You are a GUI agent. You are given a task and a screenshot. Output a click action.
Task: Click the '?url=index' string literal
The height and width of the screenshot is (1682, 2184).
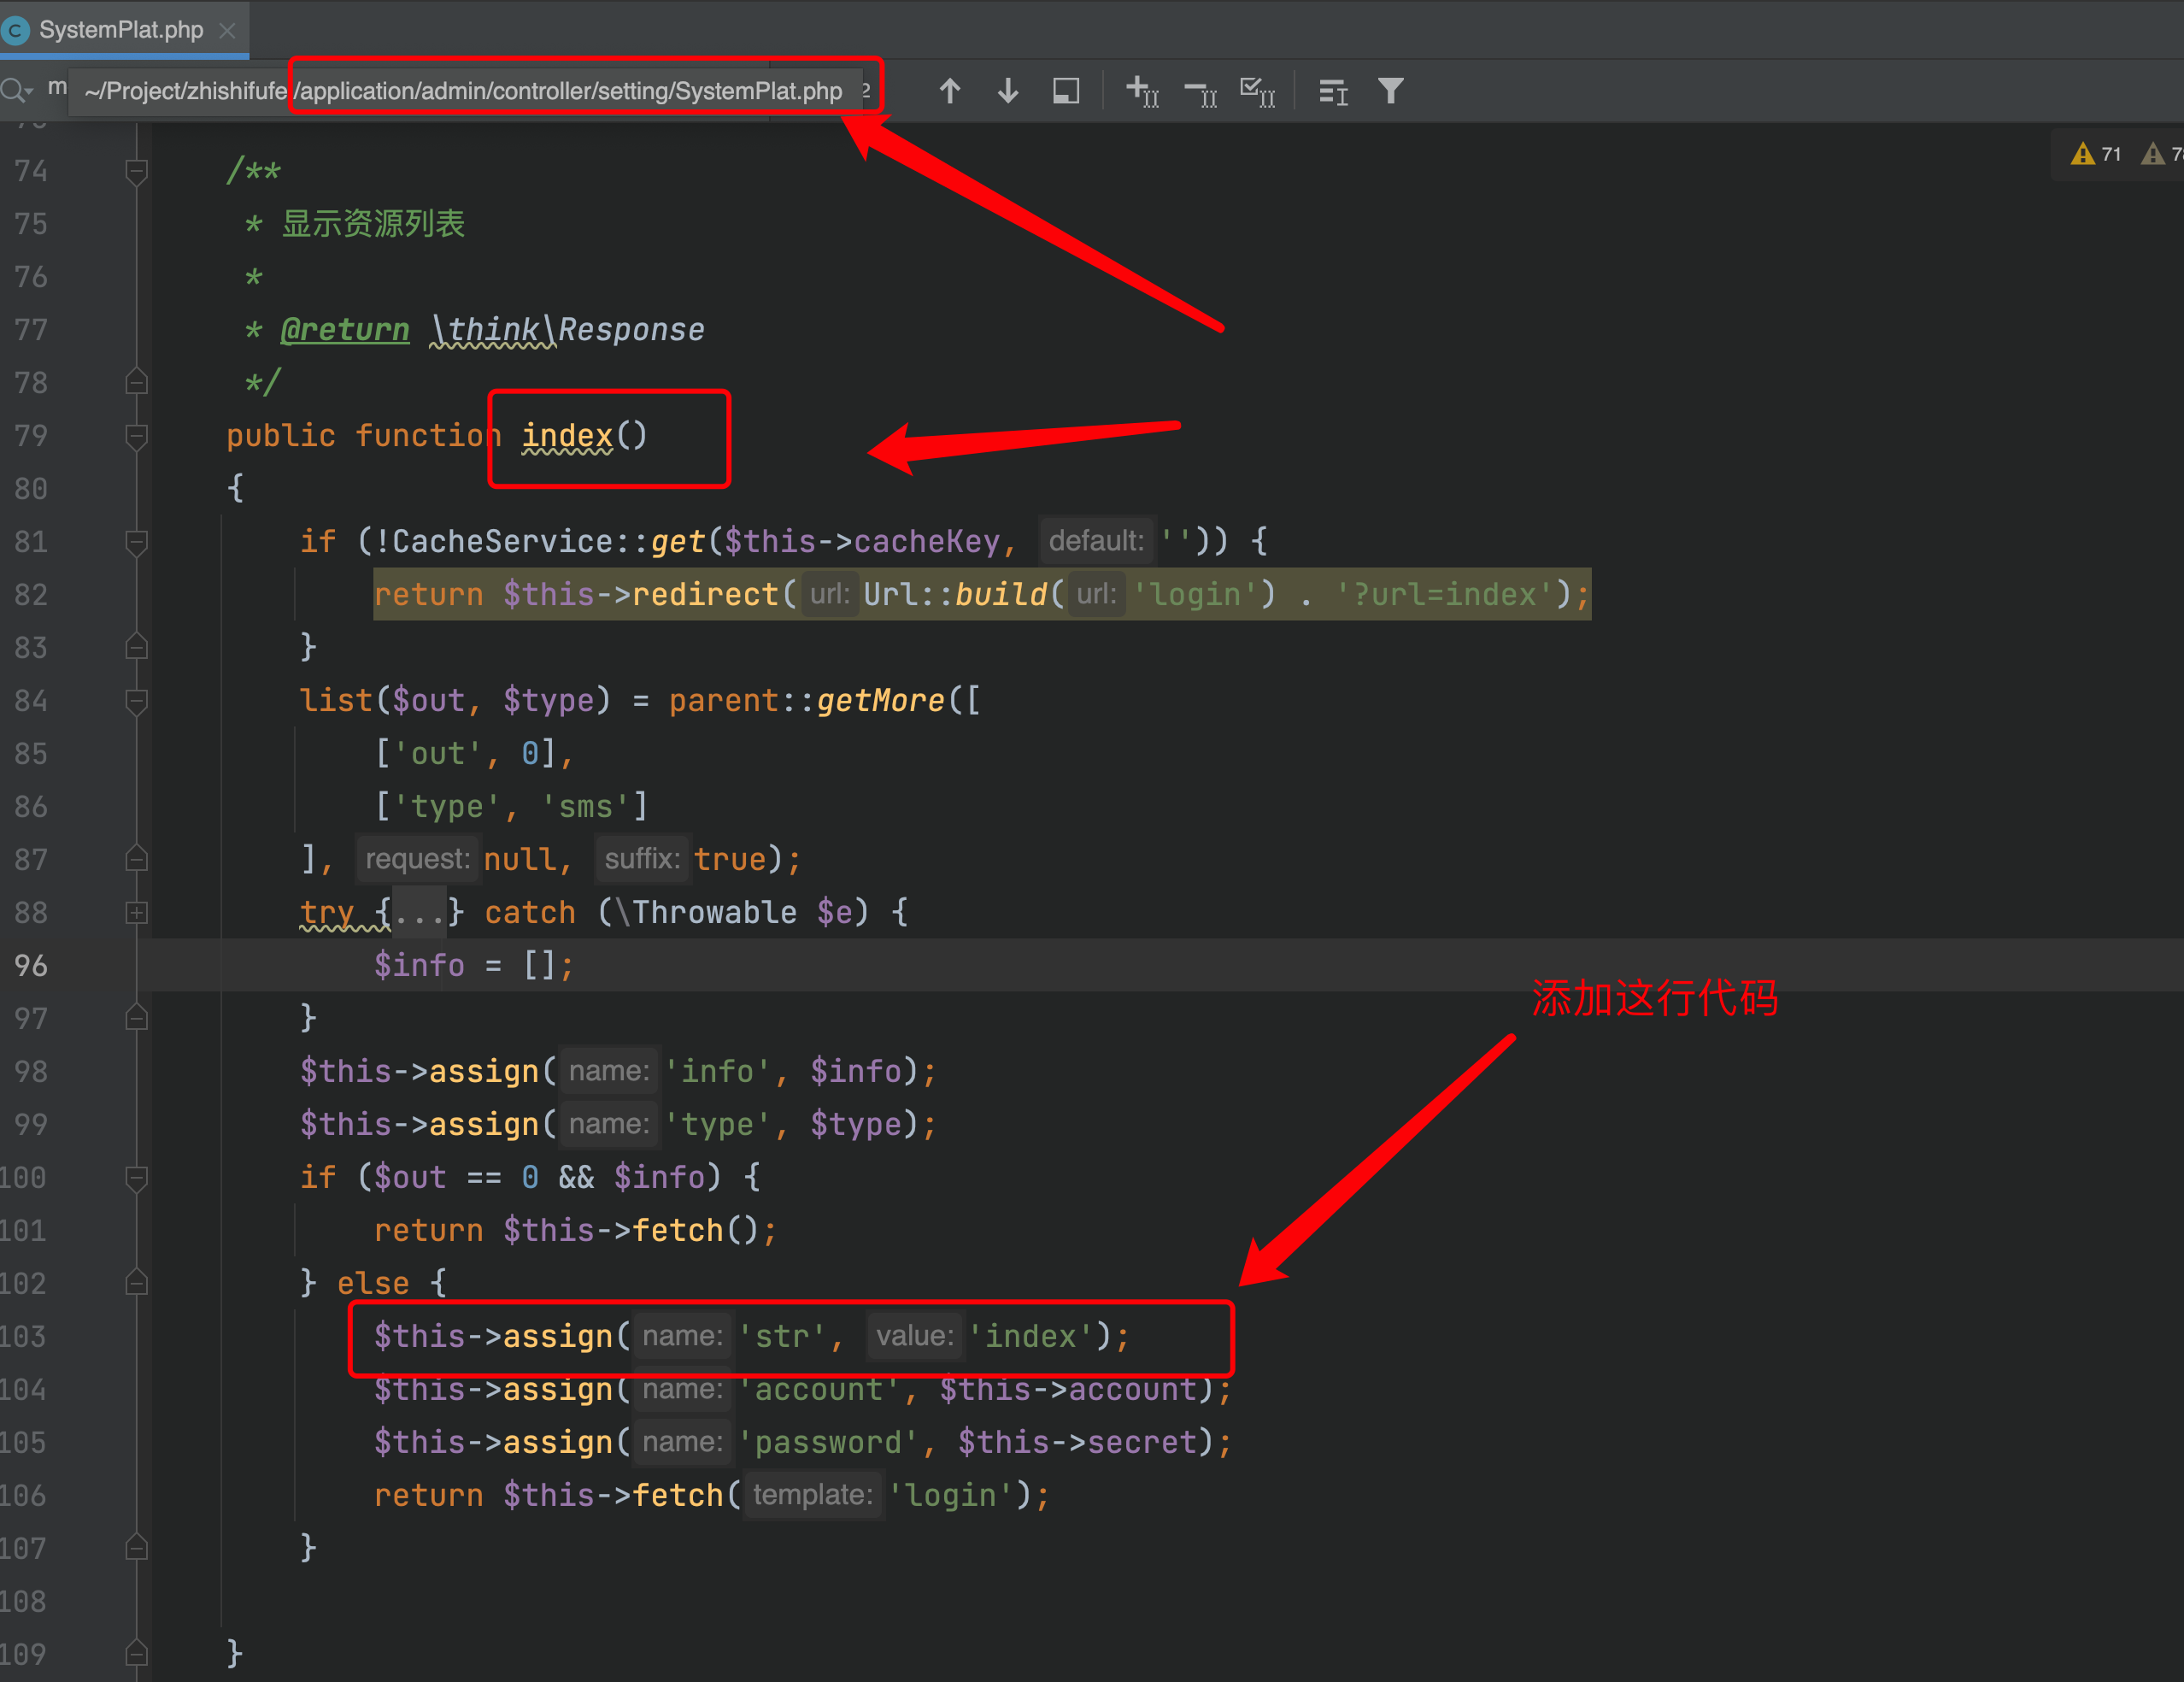pos(1445,594)
